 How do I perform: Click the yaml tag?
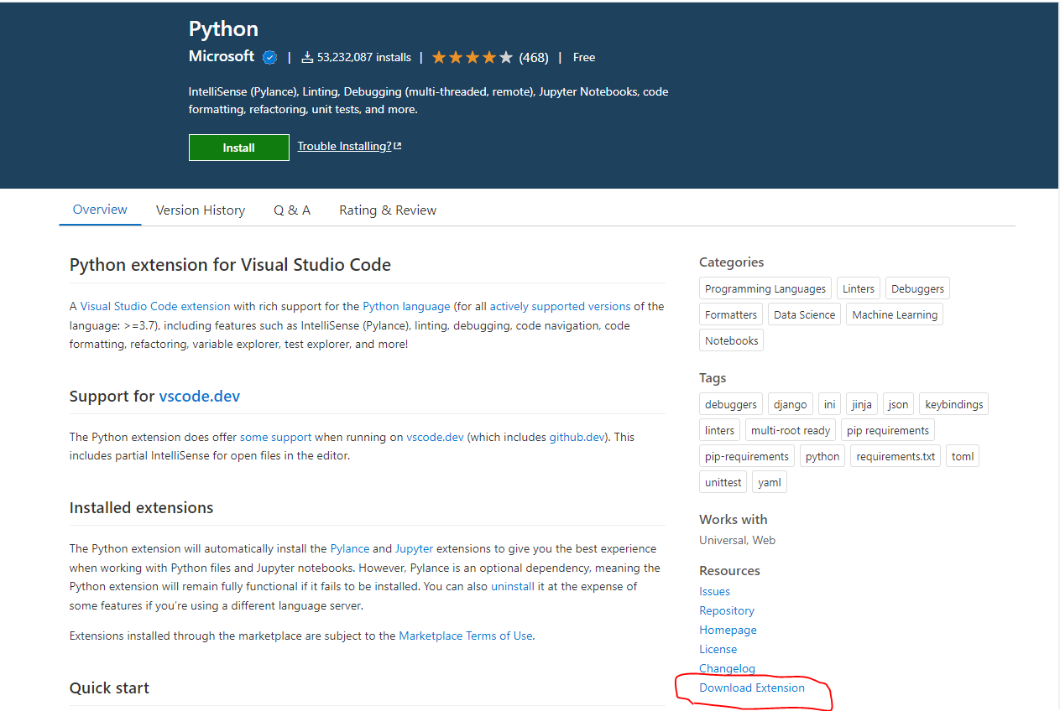pyautogui.click(x=770, y=482)
